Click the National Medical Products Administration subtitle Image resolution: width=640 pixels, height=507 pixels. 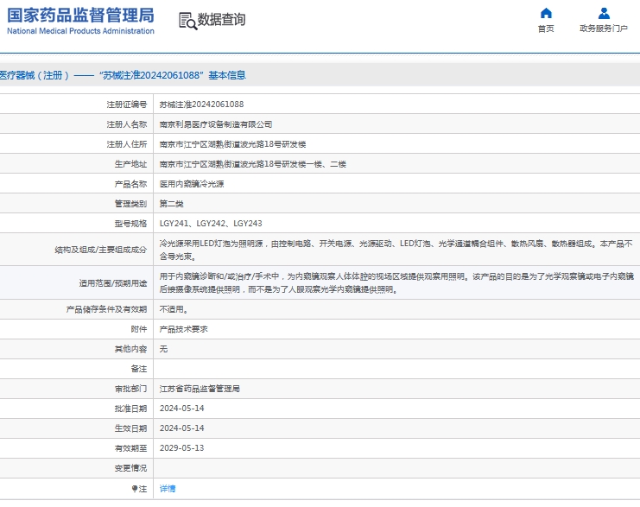coord(81,31)
